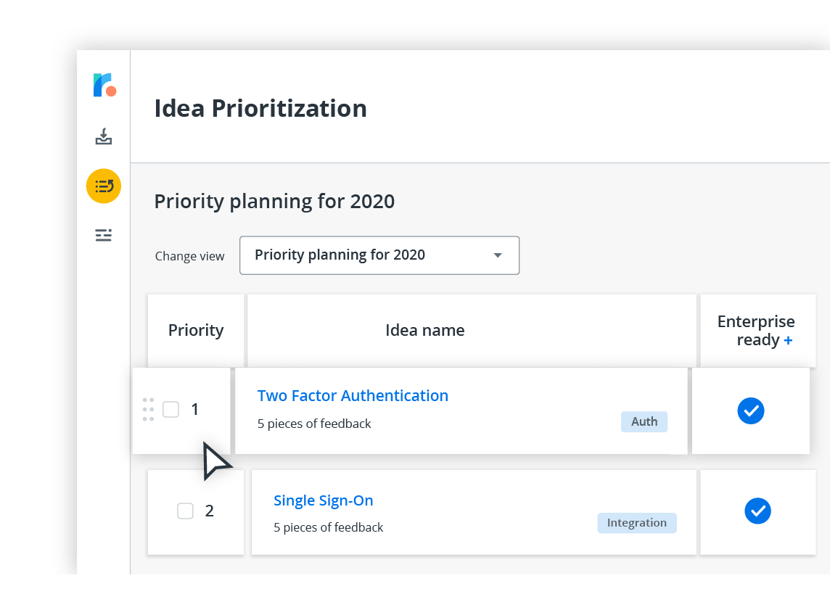Click the Enterprise ready column header
Image resolution: width=830 pixels, height=602 pixels.
pos(755,331)
